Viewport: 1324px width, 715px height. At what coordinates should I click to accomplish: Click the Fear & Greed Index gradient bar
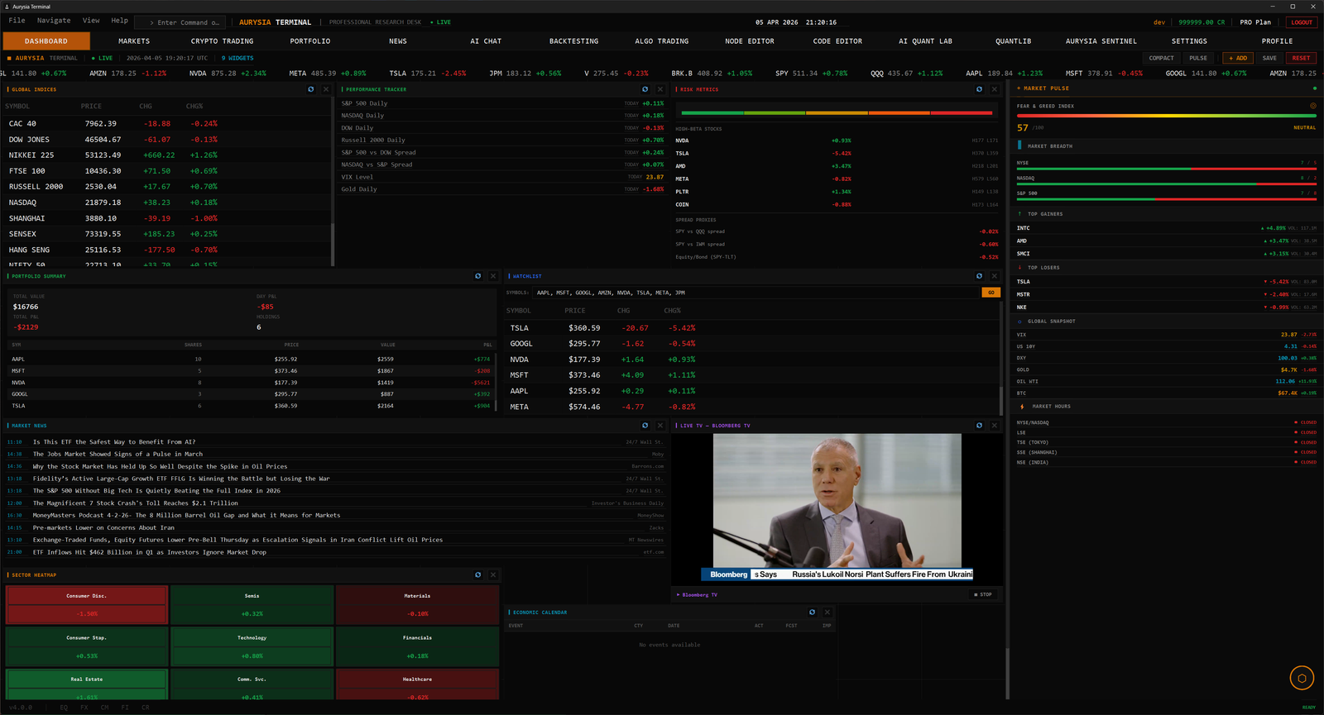(1166, 116)
